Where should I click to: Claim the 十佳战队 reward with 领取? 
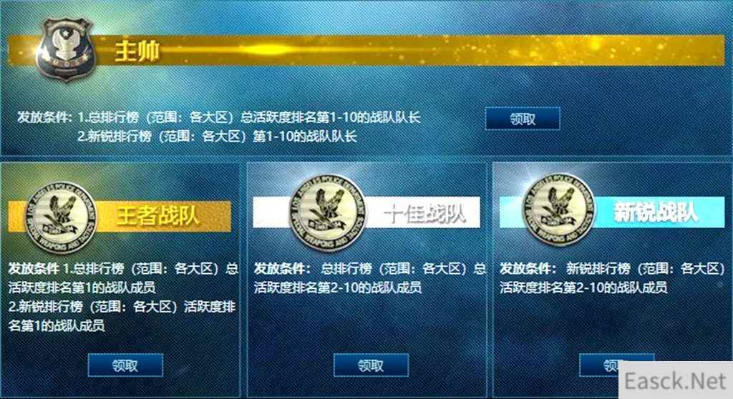[x=372, y=365]
